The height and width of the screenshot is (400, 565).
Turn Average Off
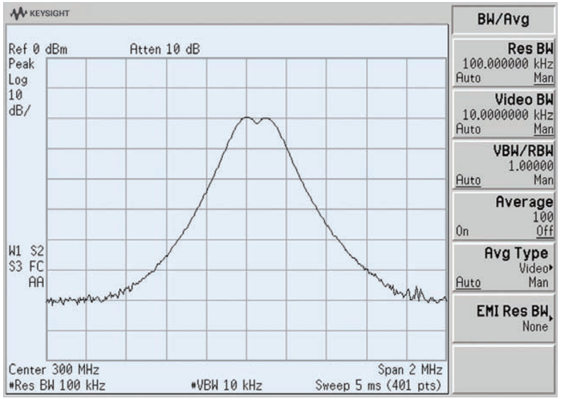click(545, 231)
